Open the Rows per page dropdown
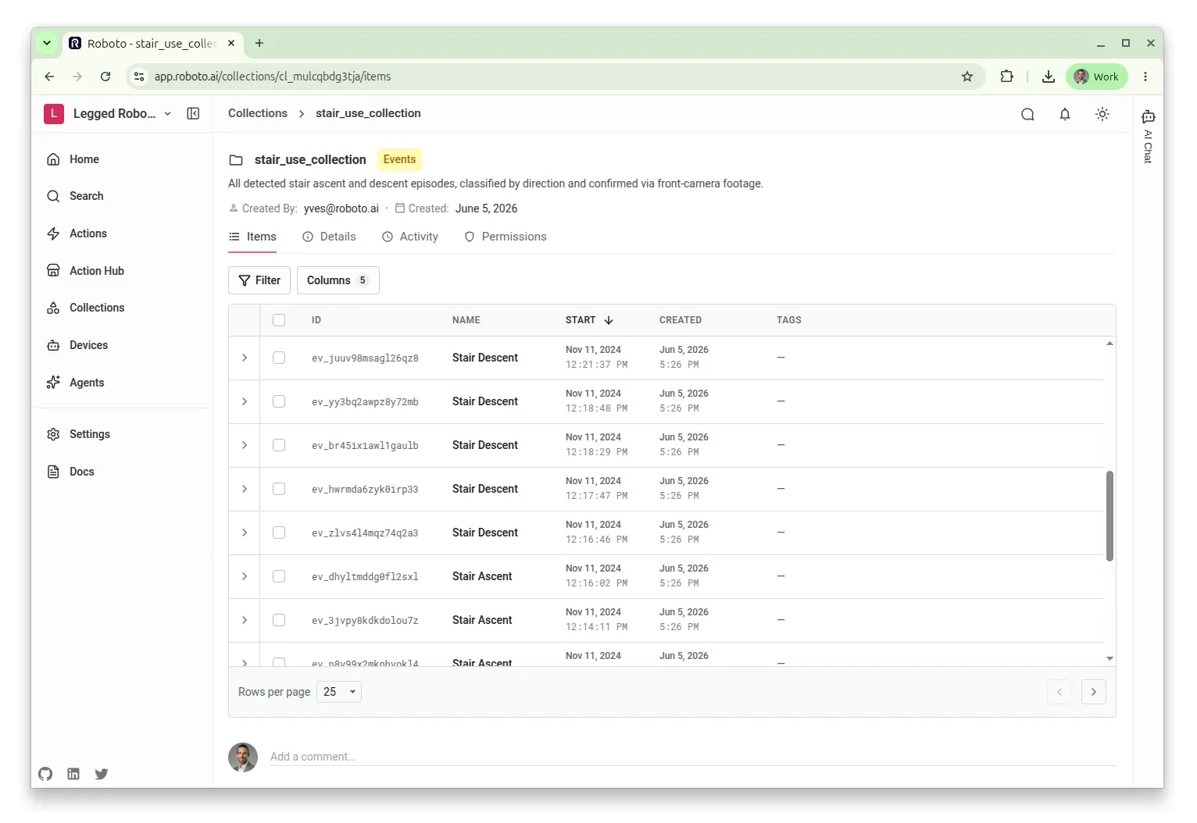1197x823 pixels. 339,692
